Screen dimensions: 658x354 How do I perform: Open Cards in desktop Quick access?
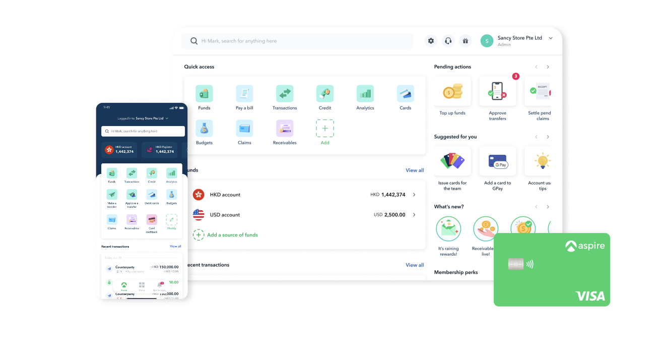(406, 97)
